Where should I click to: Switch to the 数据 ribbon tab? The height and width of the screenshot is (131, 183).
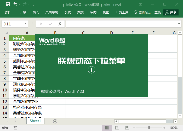click(x=81, y=12)
